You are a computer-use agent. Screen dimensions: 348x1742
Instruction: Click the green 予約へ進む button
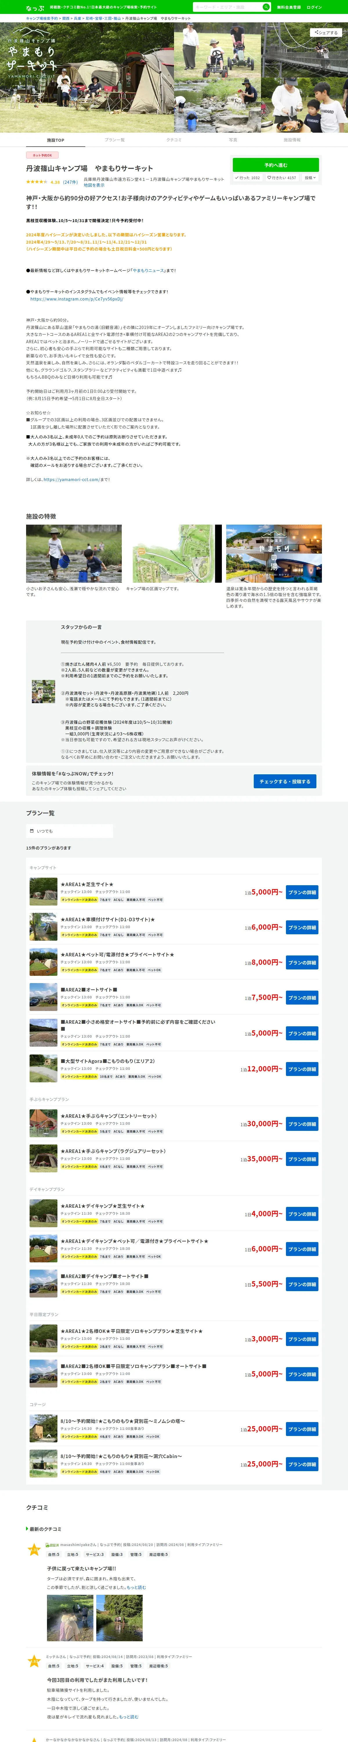pos(276,165)
